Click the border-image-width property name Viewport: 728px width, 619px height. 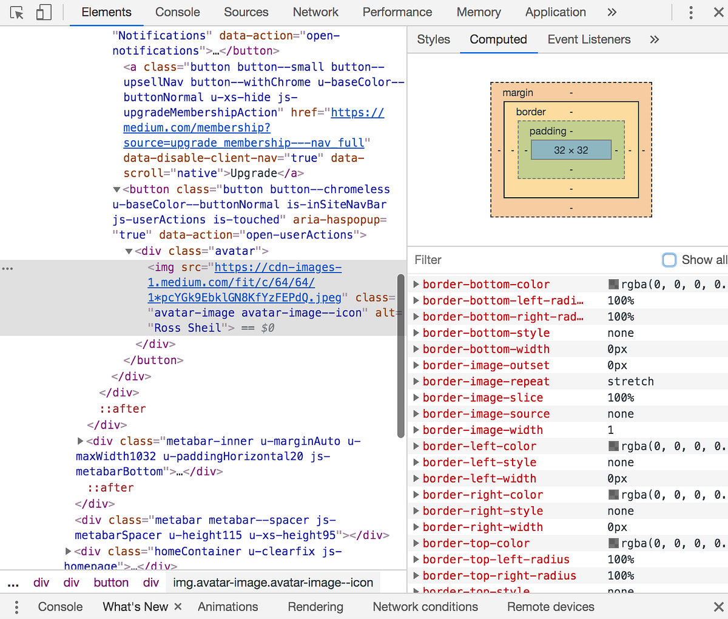tap(483, 430)
